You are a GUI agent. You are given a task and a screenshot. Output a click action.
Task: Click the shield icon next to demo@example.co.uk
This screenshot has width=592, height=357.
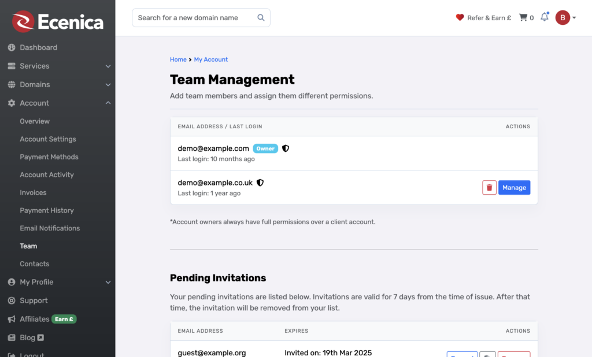pyautogui.click(x=260, y=183)
